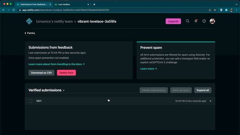Open the Chrome three-dot menu

click(x=237, y=10)
